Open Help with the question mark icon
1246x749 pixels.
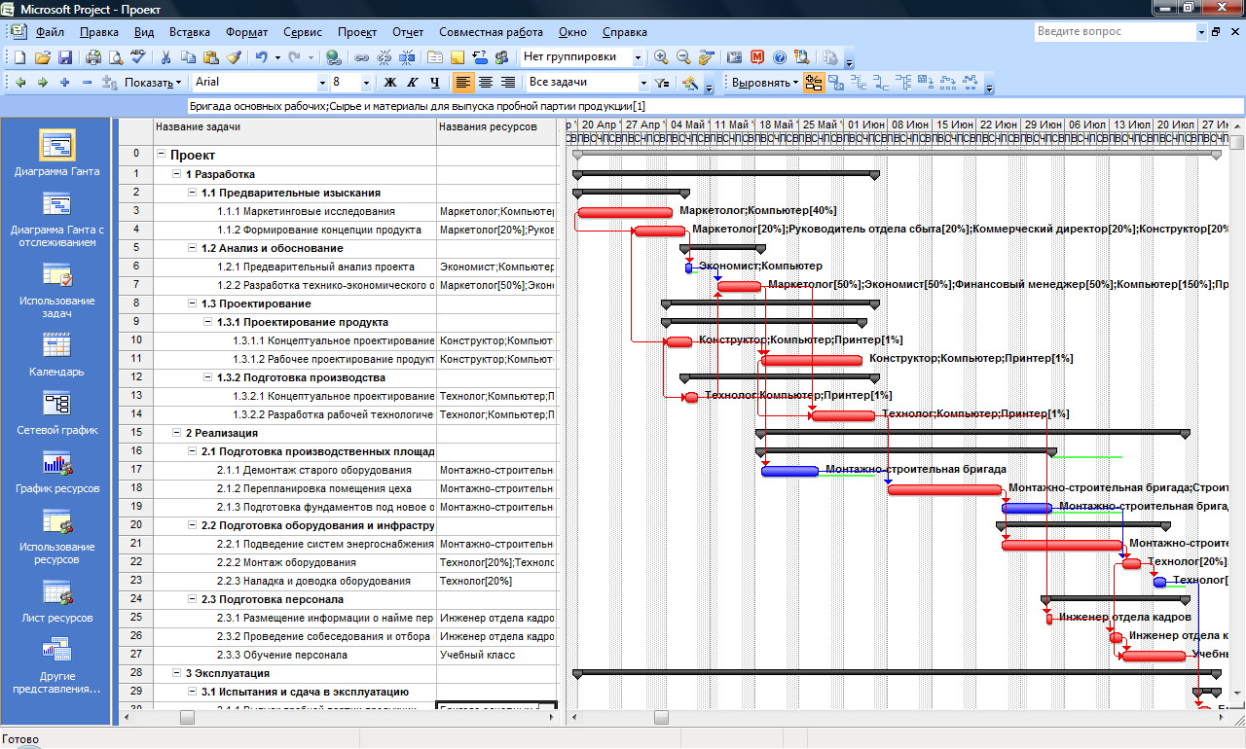[780, 57]
